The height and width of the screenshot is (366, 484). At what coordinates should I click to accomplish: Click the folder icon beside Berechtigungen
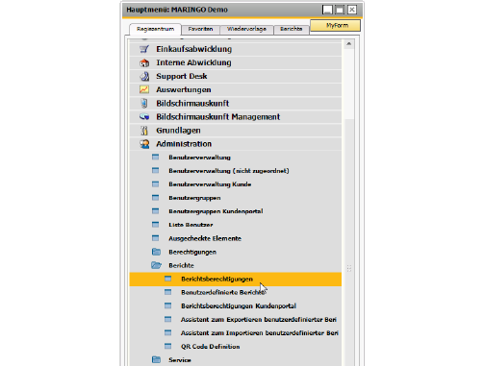pos(156,252)
